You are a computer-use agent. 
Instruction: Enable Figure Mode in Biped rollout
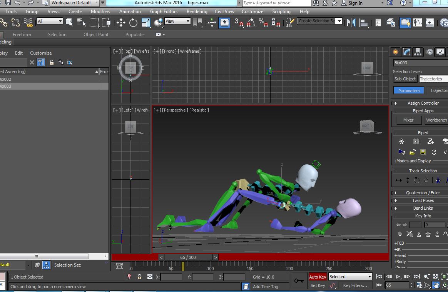[402, 142]
